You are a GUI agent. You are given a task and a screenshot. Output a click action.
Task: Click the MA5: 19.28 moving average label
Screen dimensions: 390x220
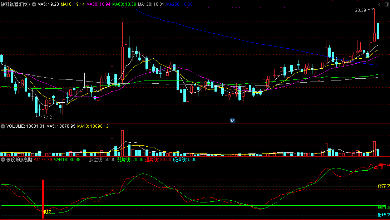[x=48, y=4]
